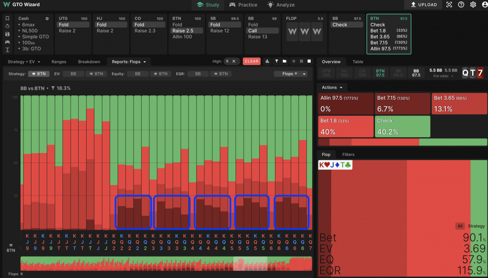Open the Flops sort dropdown
Image resolution: width=488 pixels, height=278 pixels.
[x=291, y=74]
